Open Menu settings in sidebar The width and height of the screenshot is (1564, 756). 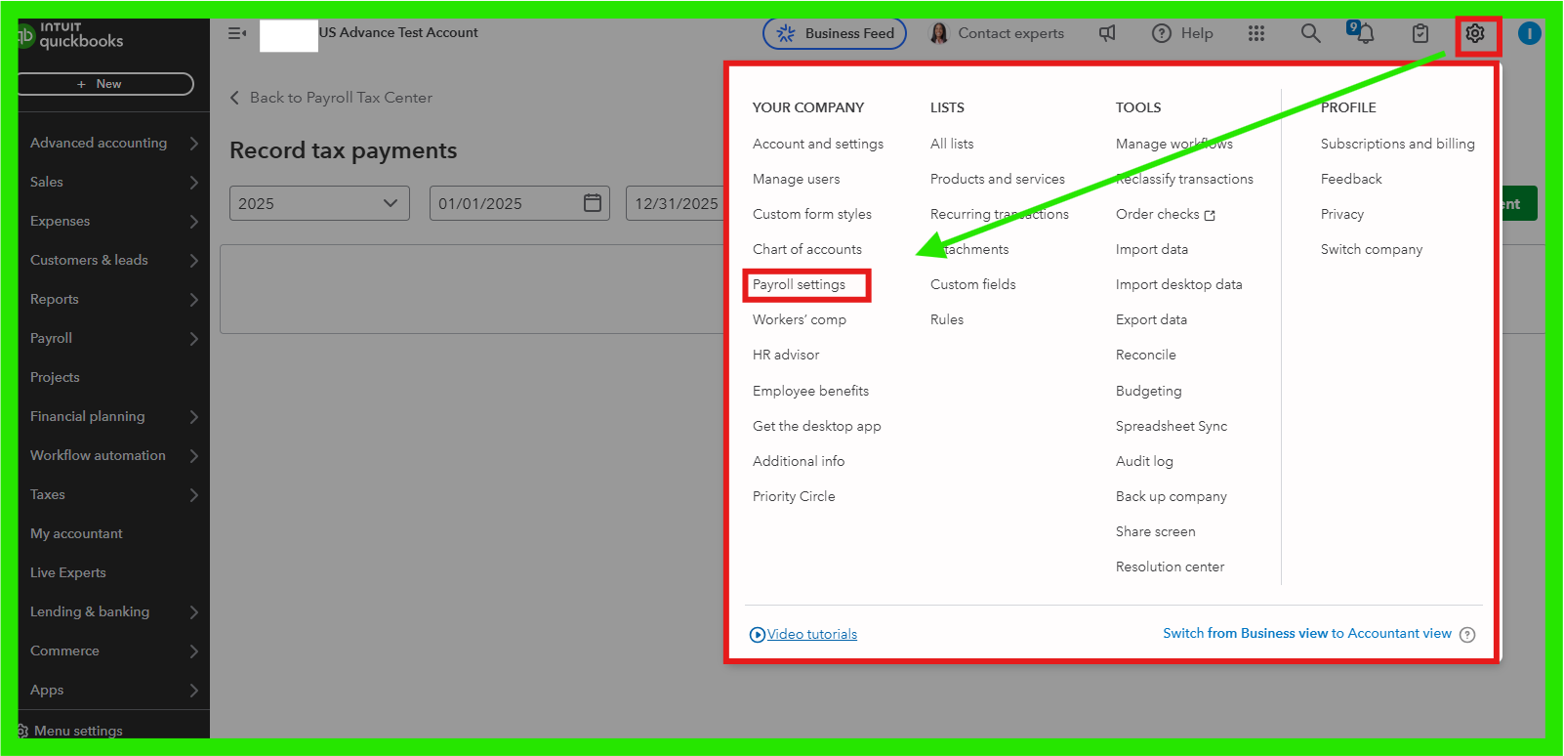tap(77, 731)
